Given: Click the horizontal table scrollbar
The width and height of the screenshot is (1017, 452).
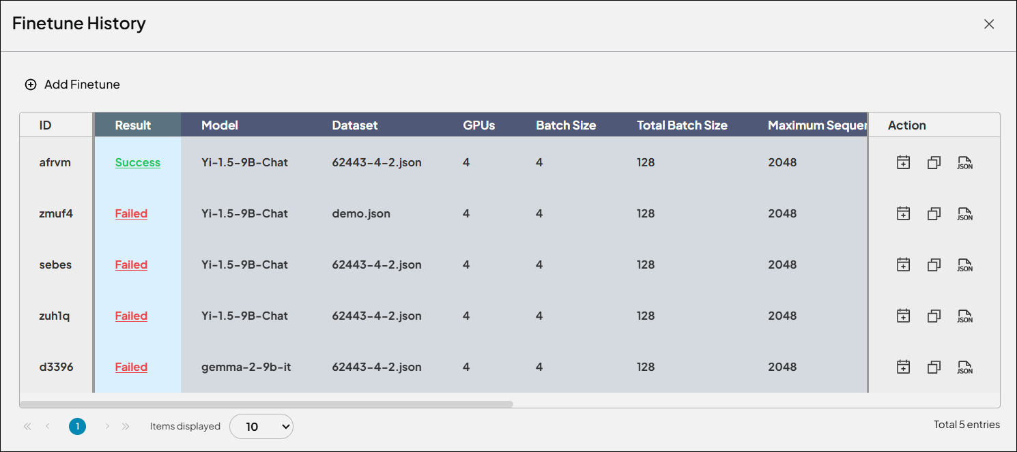Looking at the screenshot, I should (266, 404).
